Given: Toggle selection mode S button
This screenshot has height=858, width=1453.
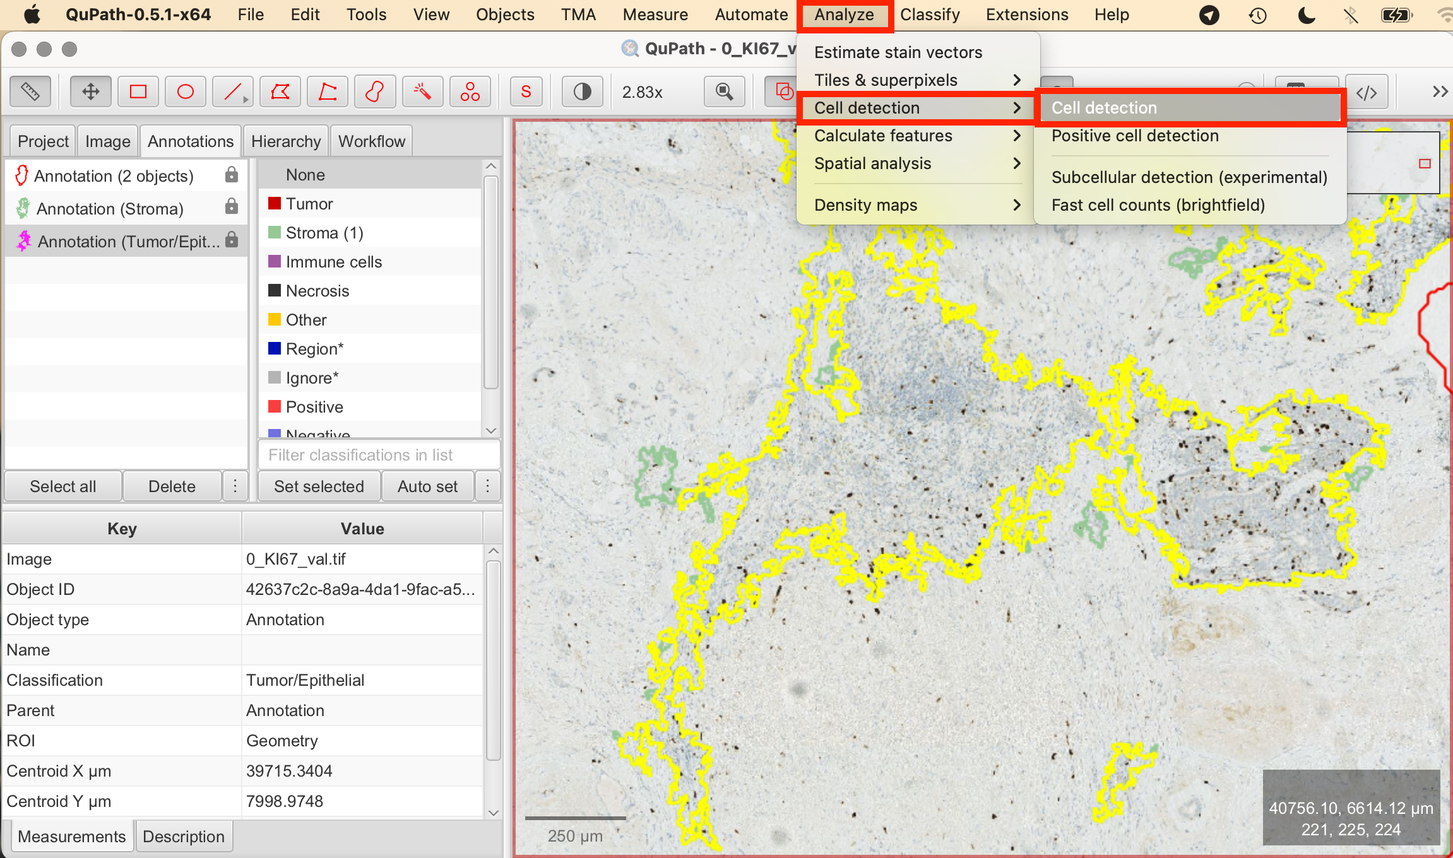Looking at the screenshot, I should pyautogui.click(x=526, y=92).
